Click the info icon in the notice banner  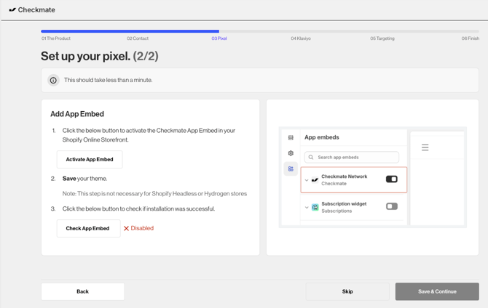coord(53,80)
